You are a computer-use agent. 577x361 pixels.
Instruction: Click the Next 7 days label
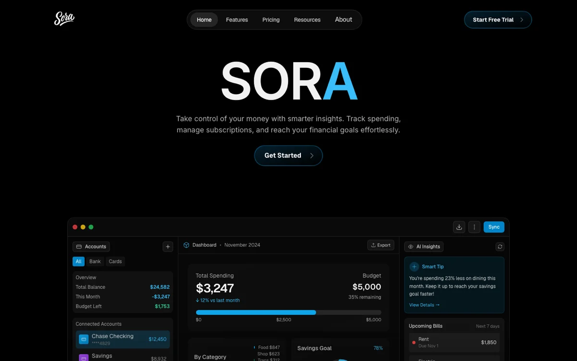tap(488, 326)
